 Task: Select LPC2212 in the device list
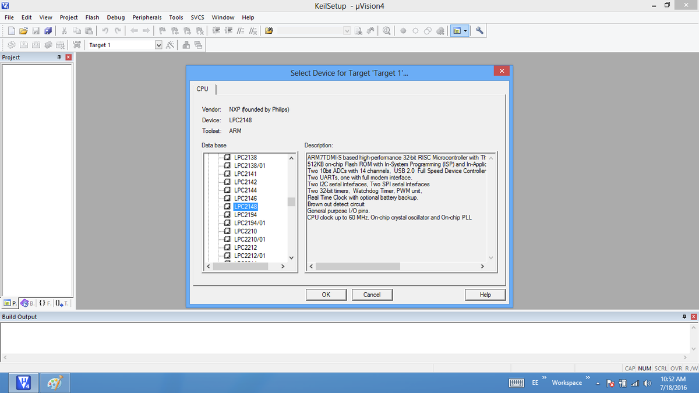[x=245, y=247]
